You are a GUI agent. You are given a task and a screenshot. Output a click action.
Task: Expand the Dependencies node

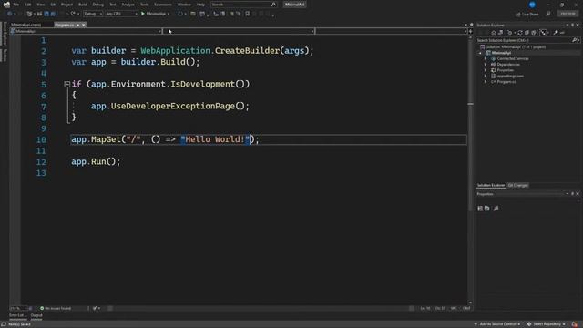click(486, 65)
